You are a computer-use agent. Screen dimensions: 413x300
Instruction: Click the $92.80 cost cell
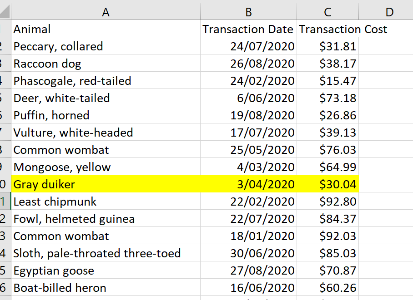tap(327, 202)
